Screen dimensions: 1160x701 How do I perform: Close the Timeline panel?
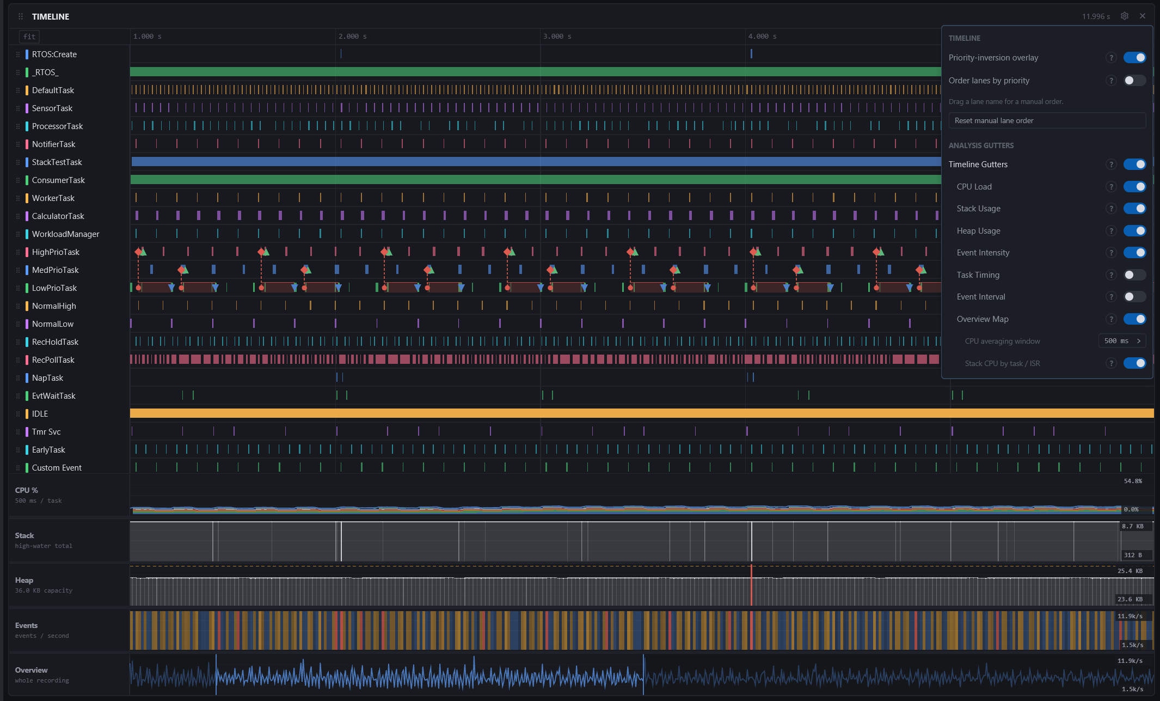click(1143, 16)
